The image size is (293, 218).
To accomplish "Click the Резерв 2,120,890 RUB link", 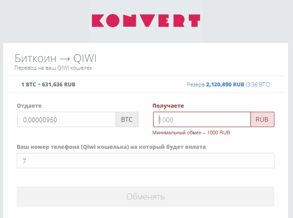I will point(229,85).
